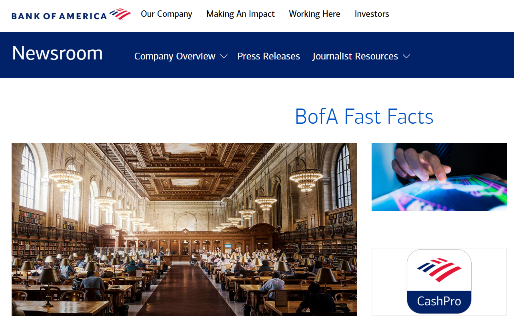The height and width of the screenshot is (320, 514).
Task: Go to the Working Here page
Action: [314, 14]
